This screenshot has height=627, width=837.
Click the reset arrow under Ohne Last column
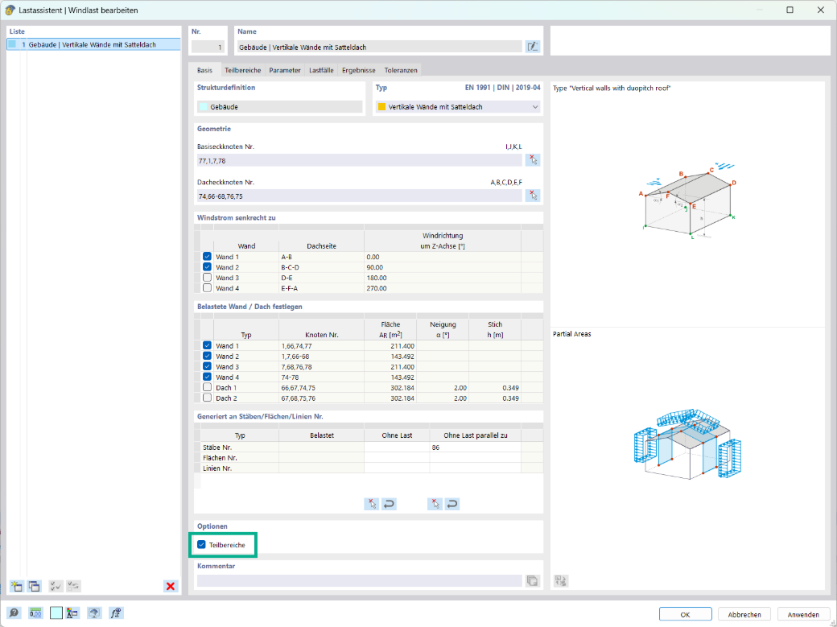(x=390, y=504)
